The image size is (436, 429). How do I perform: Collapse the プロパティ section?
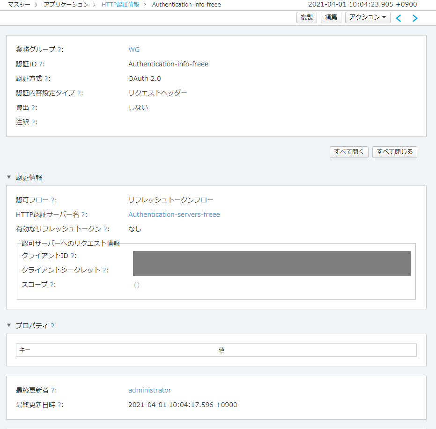[x=9, y=325]
